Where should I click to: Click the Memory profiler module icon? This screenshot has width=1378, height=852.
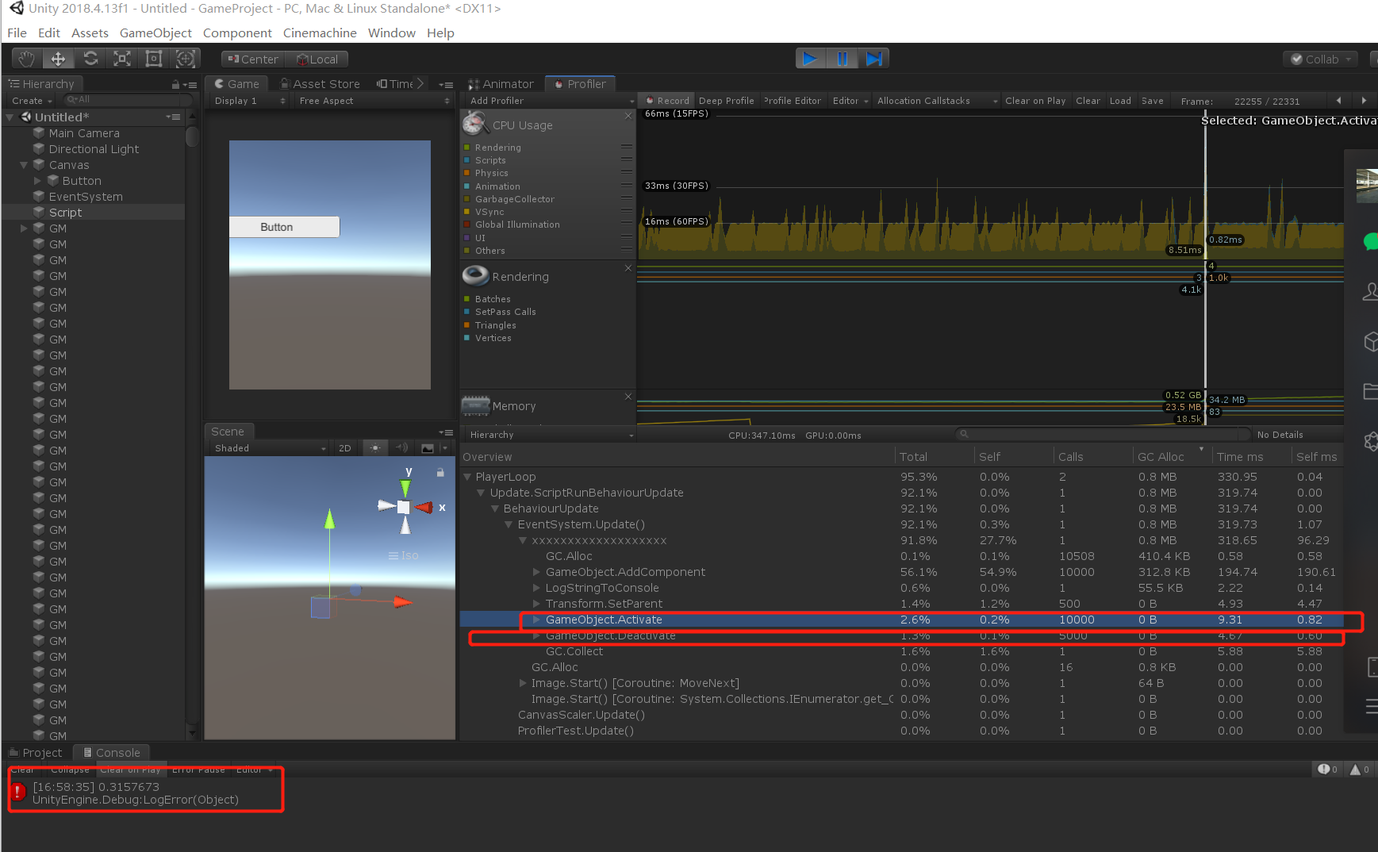click(x=475, y=405)
